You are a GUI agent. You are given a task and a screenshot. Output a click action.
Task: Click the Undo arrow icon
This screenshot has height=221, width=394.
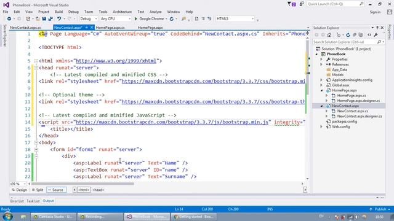(x=59, y=19)
